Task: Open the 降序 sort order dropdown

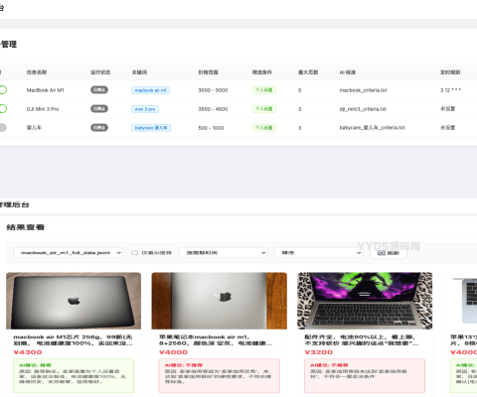Action: (319, 253)
